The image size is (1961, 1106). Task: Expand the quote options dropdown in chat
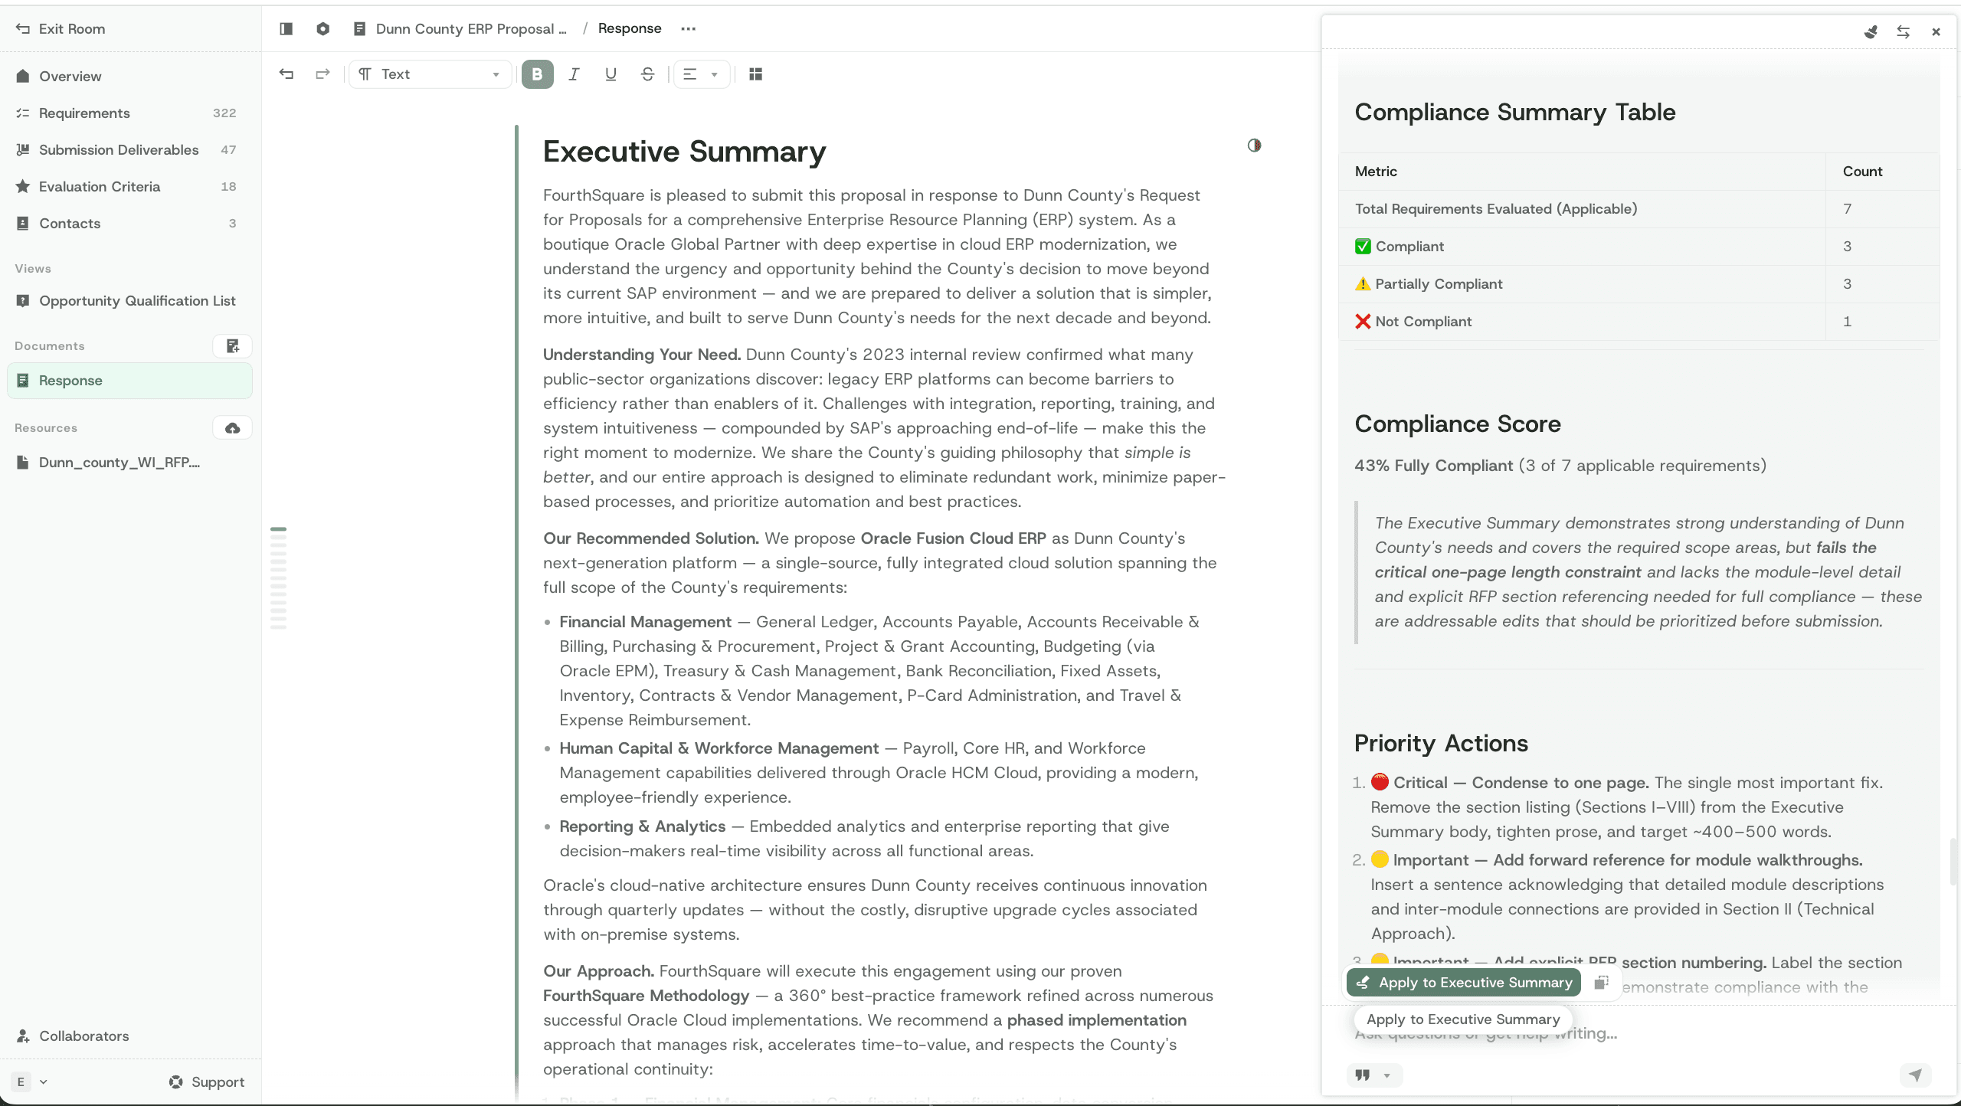[1387, 1075]
